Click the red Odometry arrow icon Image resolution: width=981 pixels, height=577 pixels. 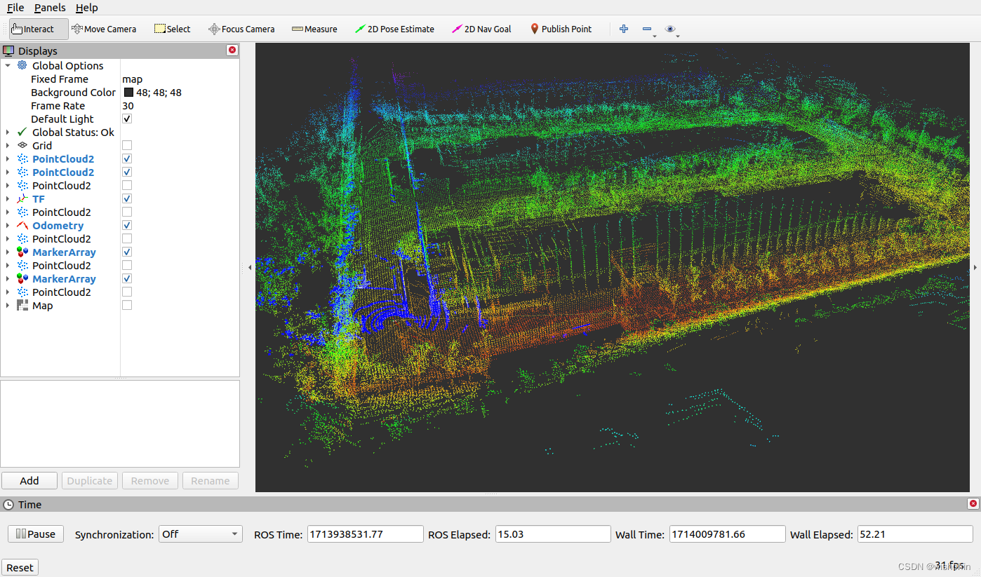[x=22, y=225]
